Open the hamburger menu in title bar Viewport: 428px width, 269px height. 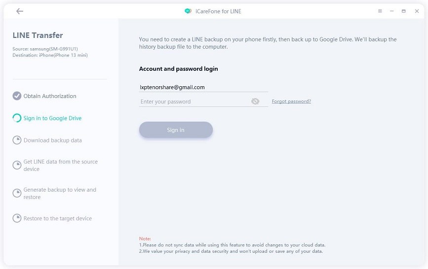point(380,11)
